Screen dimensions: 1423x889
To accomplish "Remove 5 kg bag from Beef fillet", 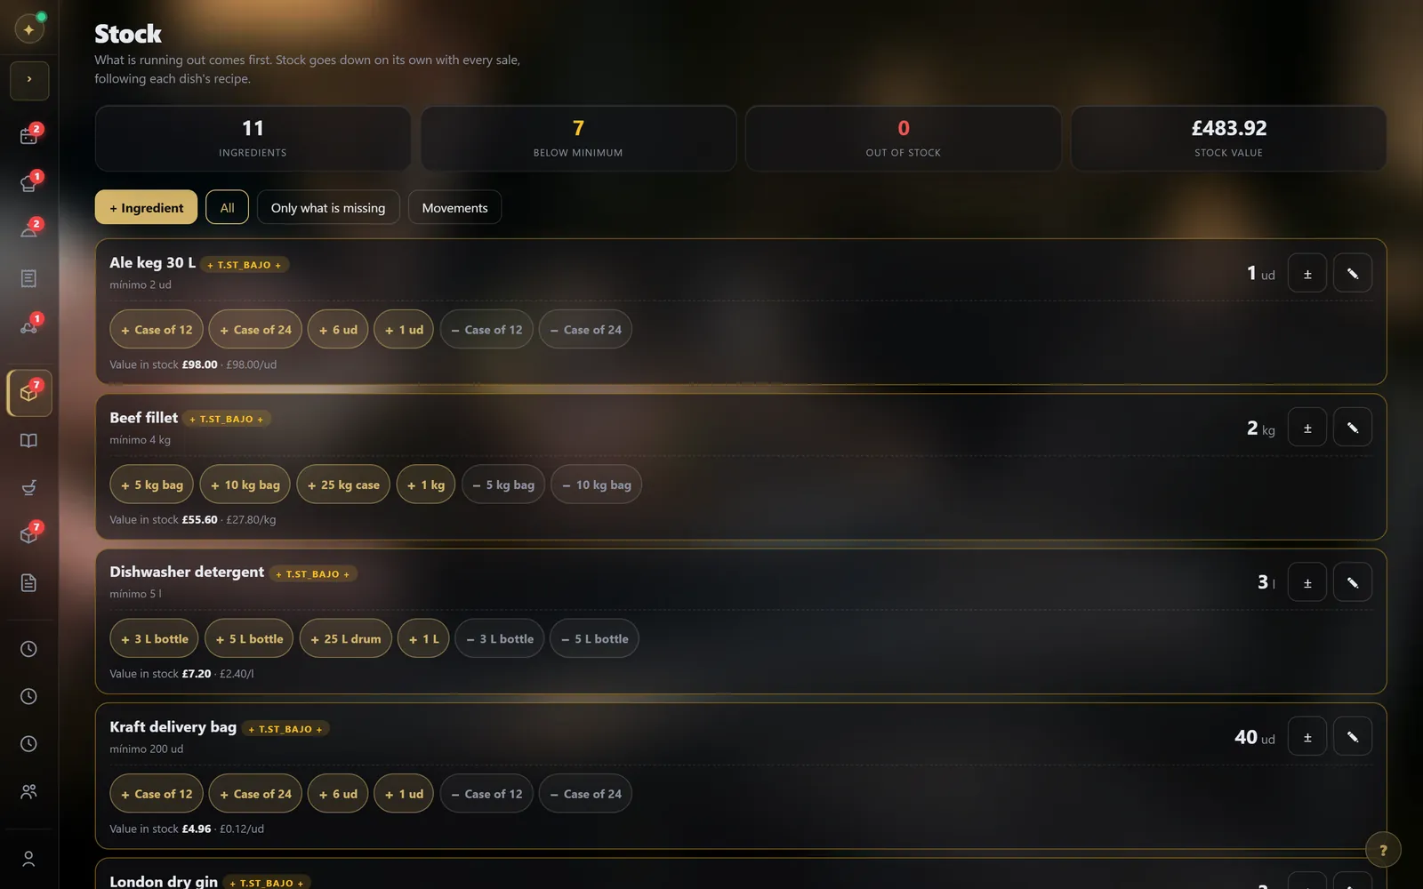I will (503, 485).
